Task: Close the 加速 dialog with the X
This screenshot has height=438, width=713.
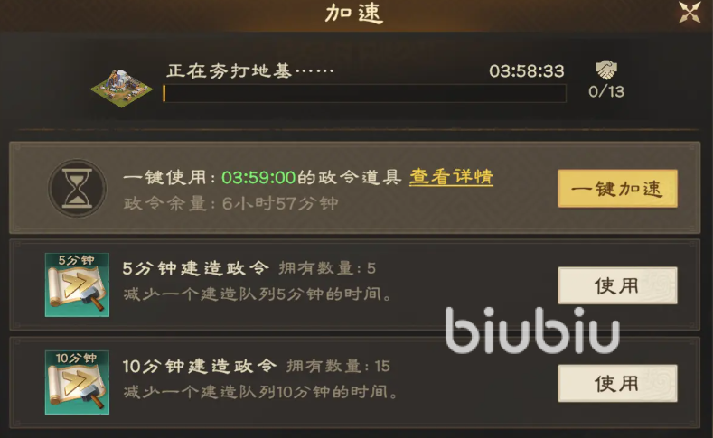Action: coord(690,13)
